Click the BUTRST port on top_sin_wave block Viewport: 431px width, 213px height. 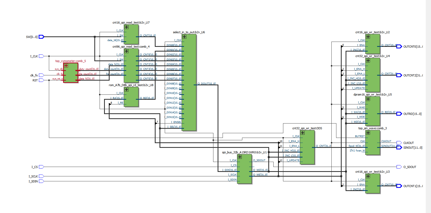360,136
